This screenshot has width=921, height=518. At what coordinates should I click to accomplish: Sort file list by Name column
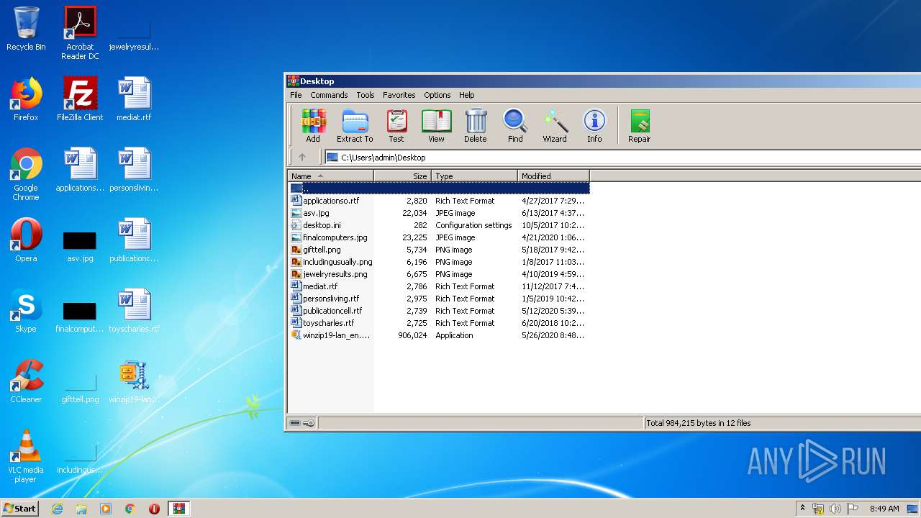point(331,176)
